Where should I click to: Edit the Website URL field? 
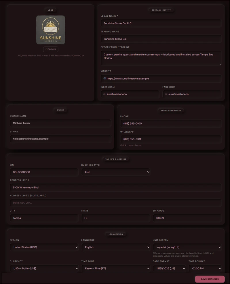[x=161, y=79]
